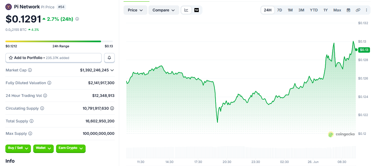Select the 1M time range
Viewport: 374px width, 166px height.
pyautogui.click(x=290, y=10)
